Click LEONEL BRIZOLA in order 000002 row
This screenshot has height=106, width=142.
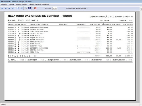tap(37, 29)
